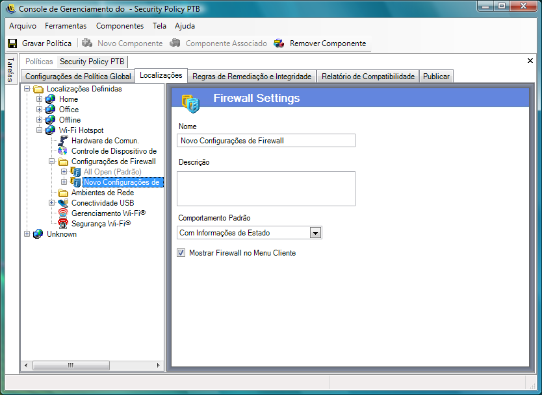Switch to Relatório de Compatibilidade tab
542x395 pixels.
click(368, 77)
